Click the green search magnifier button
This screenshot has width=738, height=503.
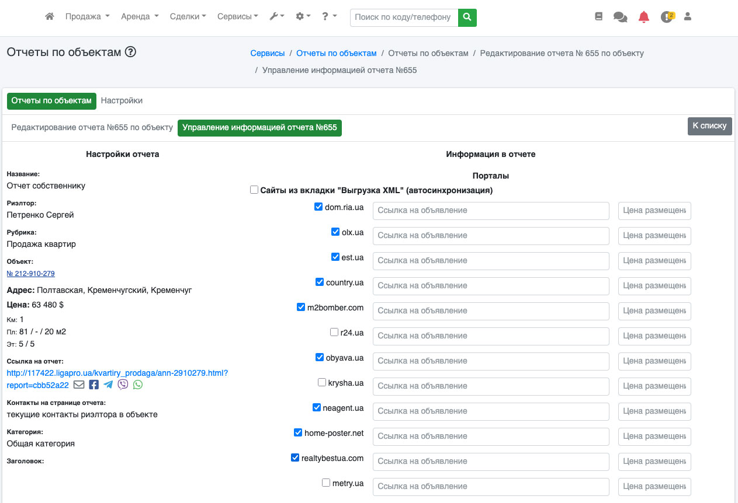pyautogui.click(x=467, y=18)
